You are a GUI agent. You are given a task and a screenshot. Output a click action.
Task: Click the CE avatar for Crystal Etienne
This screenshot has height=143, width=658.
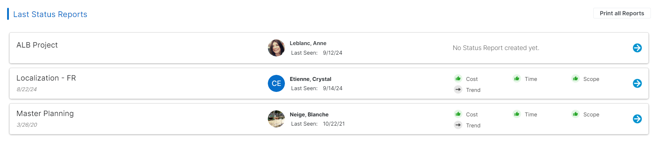point(276,83)
